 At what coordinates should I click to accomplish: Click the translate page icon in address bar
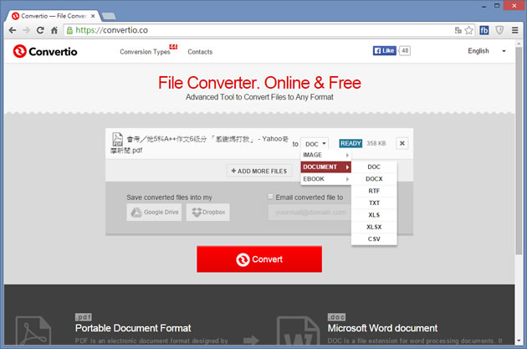click(x=458, y=30)
